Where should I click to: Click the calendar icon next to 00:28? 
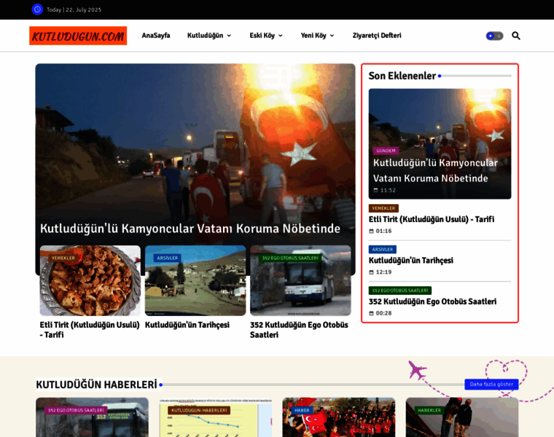(371, 313)
